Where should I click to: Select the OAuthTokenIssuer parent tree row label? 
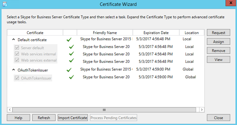point(33,70)
